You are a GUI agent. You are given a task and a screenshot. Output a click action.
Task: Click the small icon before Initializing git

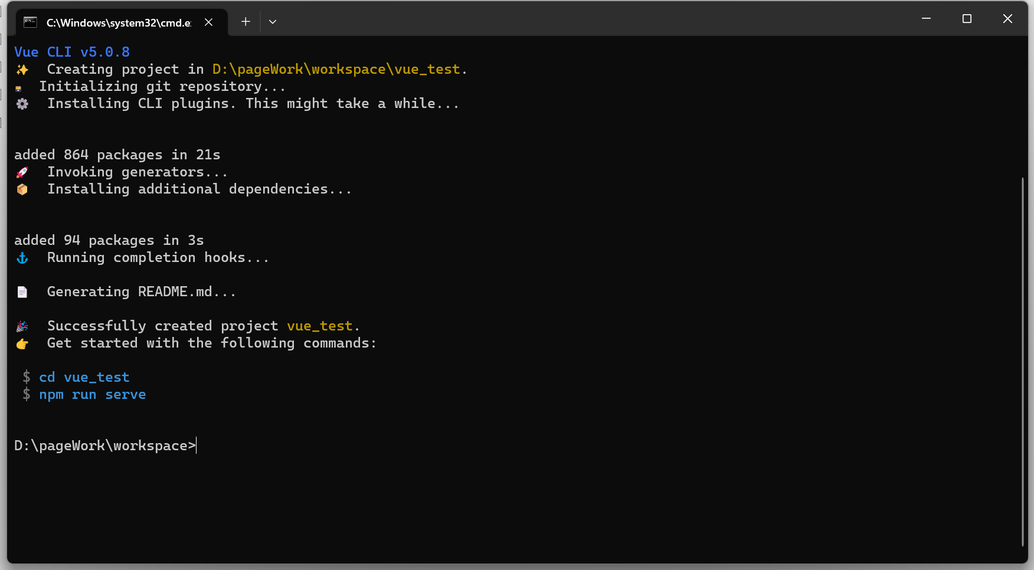point(18,89)
